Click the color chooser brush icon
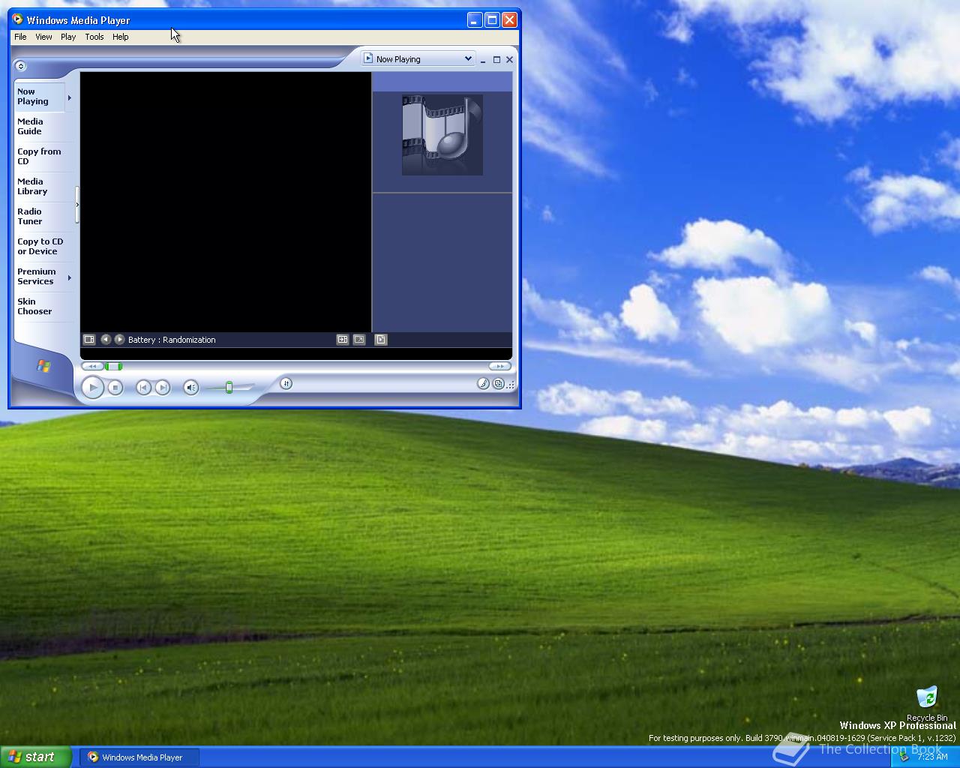The width and height of the screenshot is (960, 768). [x=483, y=383]
